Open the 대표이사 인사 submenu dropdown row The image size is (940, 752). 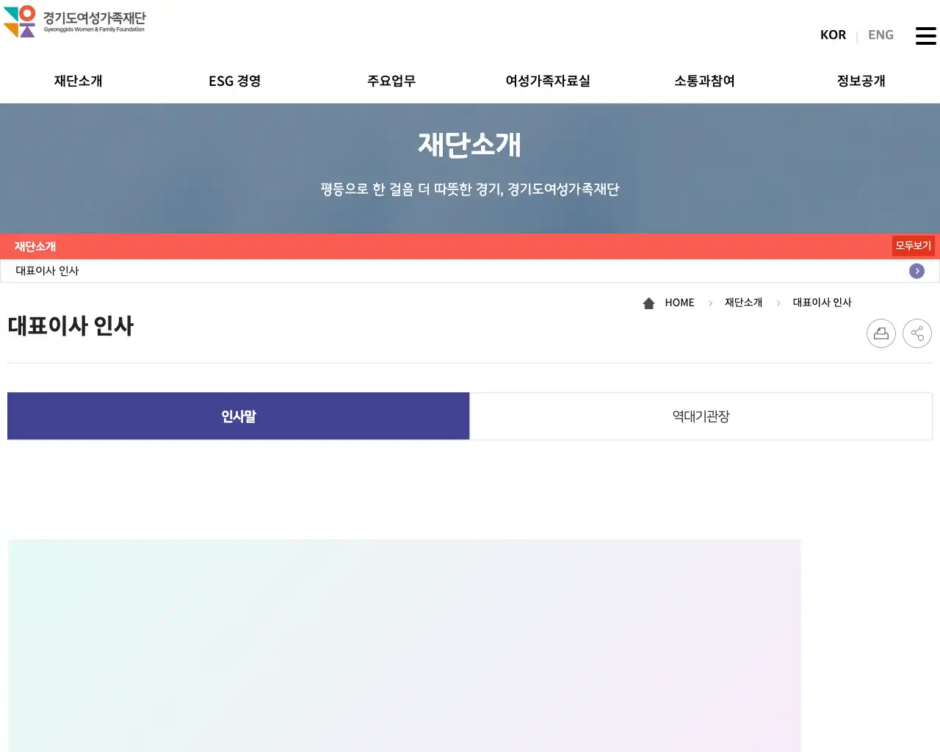click(x=470, y=271)
